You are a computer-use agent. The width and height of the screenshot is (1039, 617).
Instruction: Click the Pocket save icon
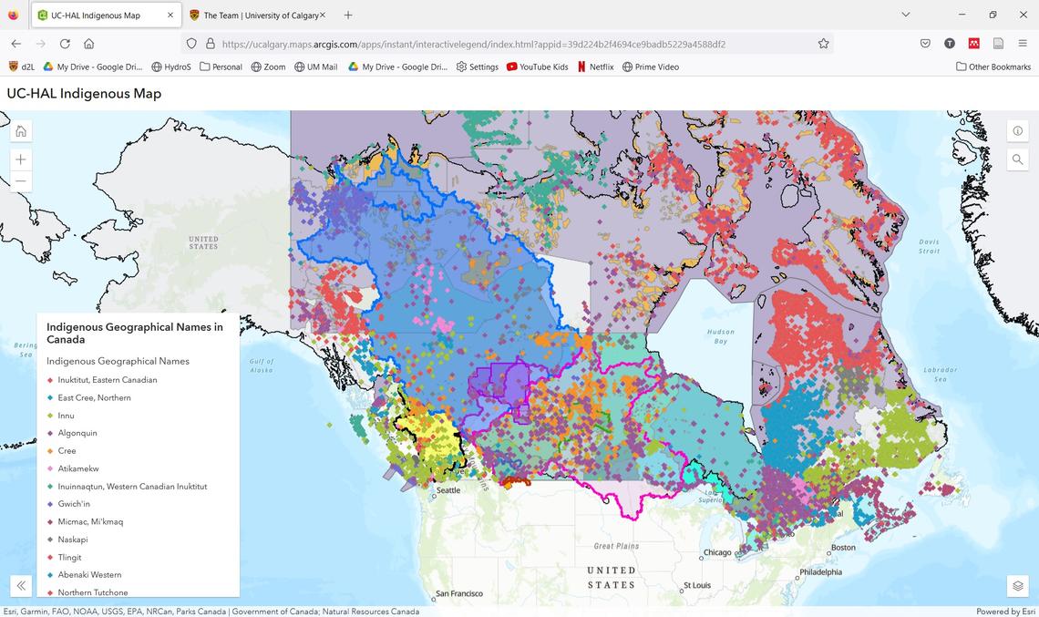tap(924, 43)
